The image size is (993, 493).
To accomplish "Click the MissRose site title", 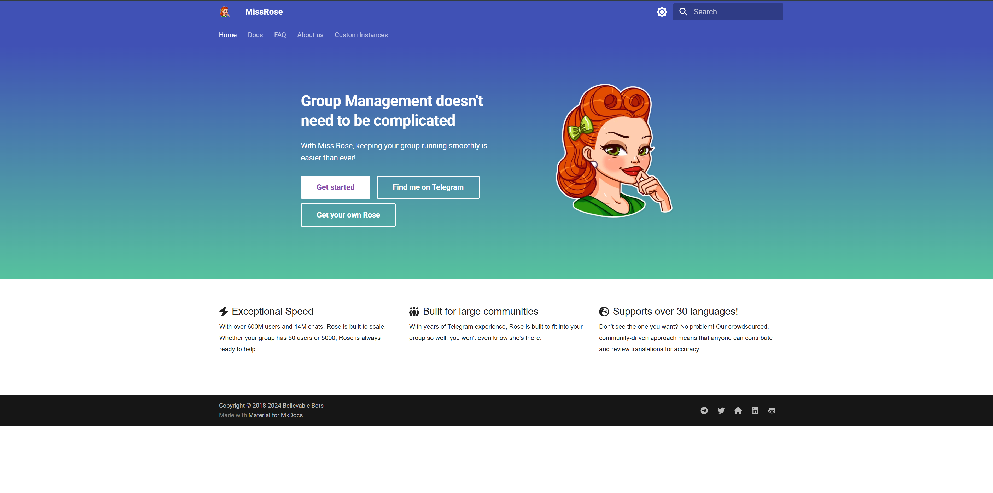I will tap(264, 12).
